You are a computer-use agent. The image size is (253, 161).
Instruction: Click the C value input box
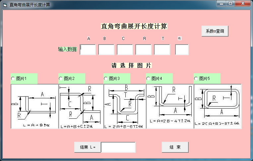pos(125,49)
